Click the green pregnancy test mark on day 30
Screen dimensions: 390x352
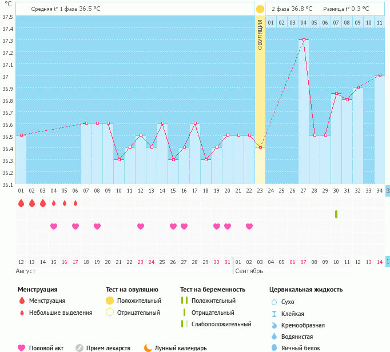[336, 214]
